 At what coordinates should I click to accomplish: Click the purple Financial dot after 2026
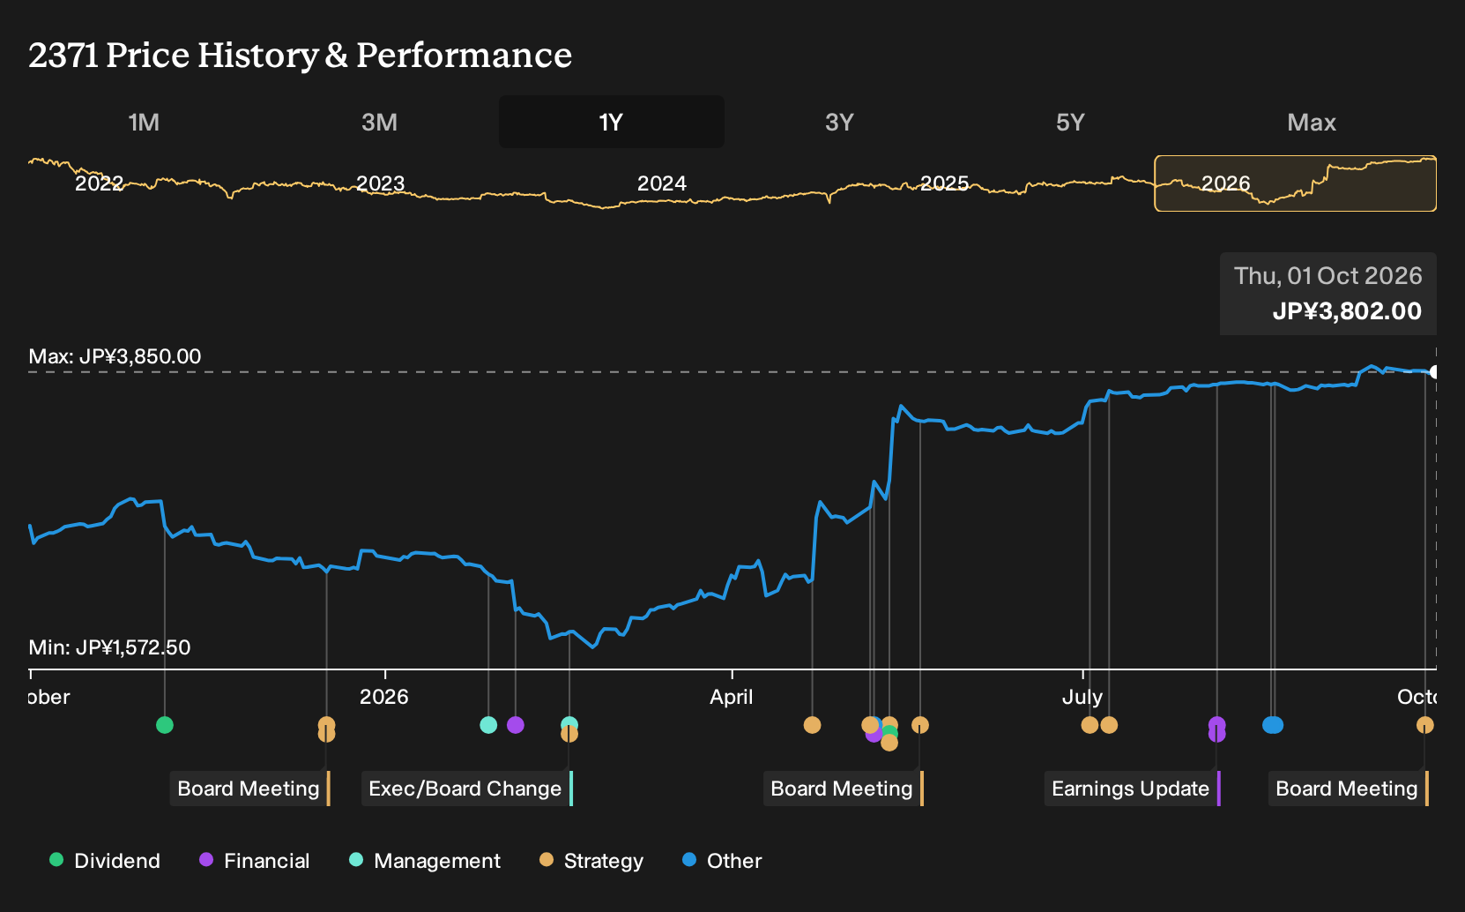click(516, 725)
